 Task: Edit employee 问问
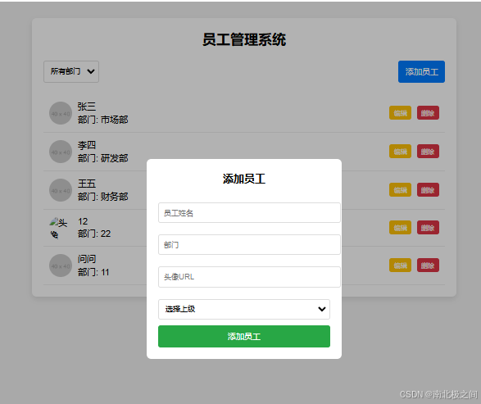(x=400, y=266)
